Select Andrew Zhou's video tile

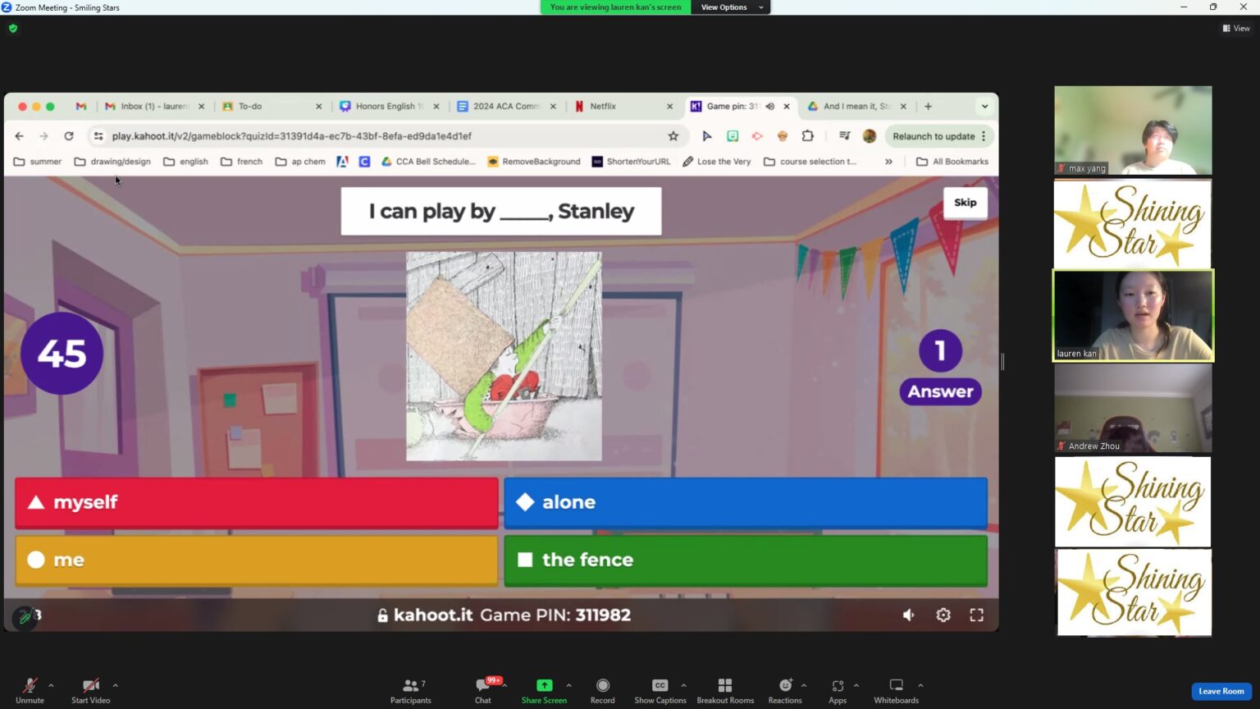click(1133, 409)
